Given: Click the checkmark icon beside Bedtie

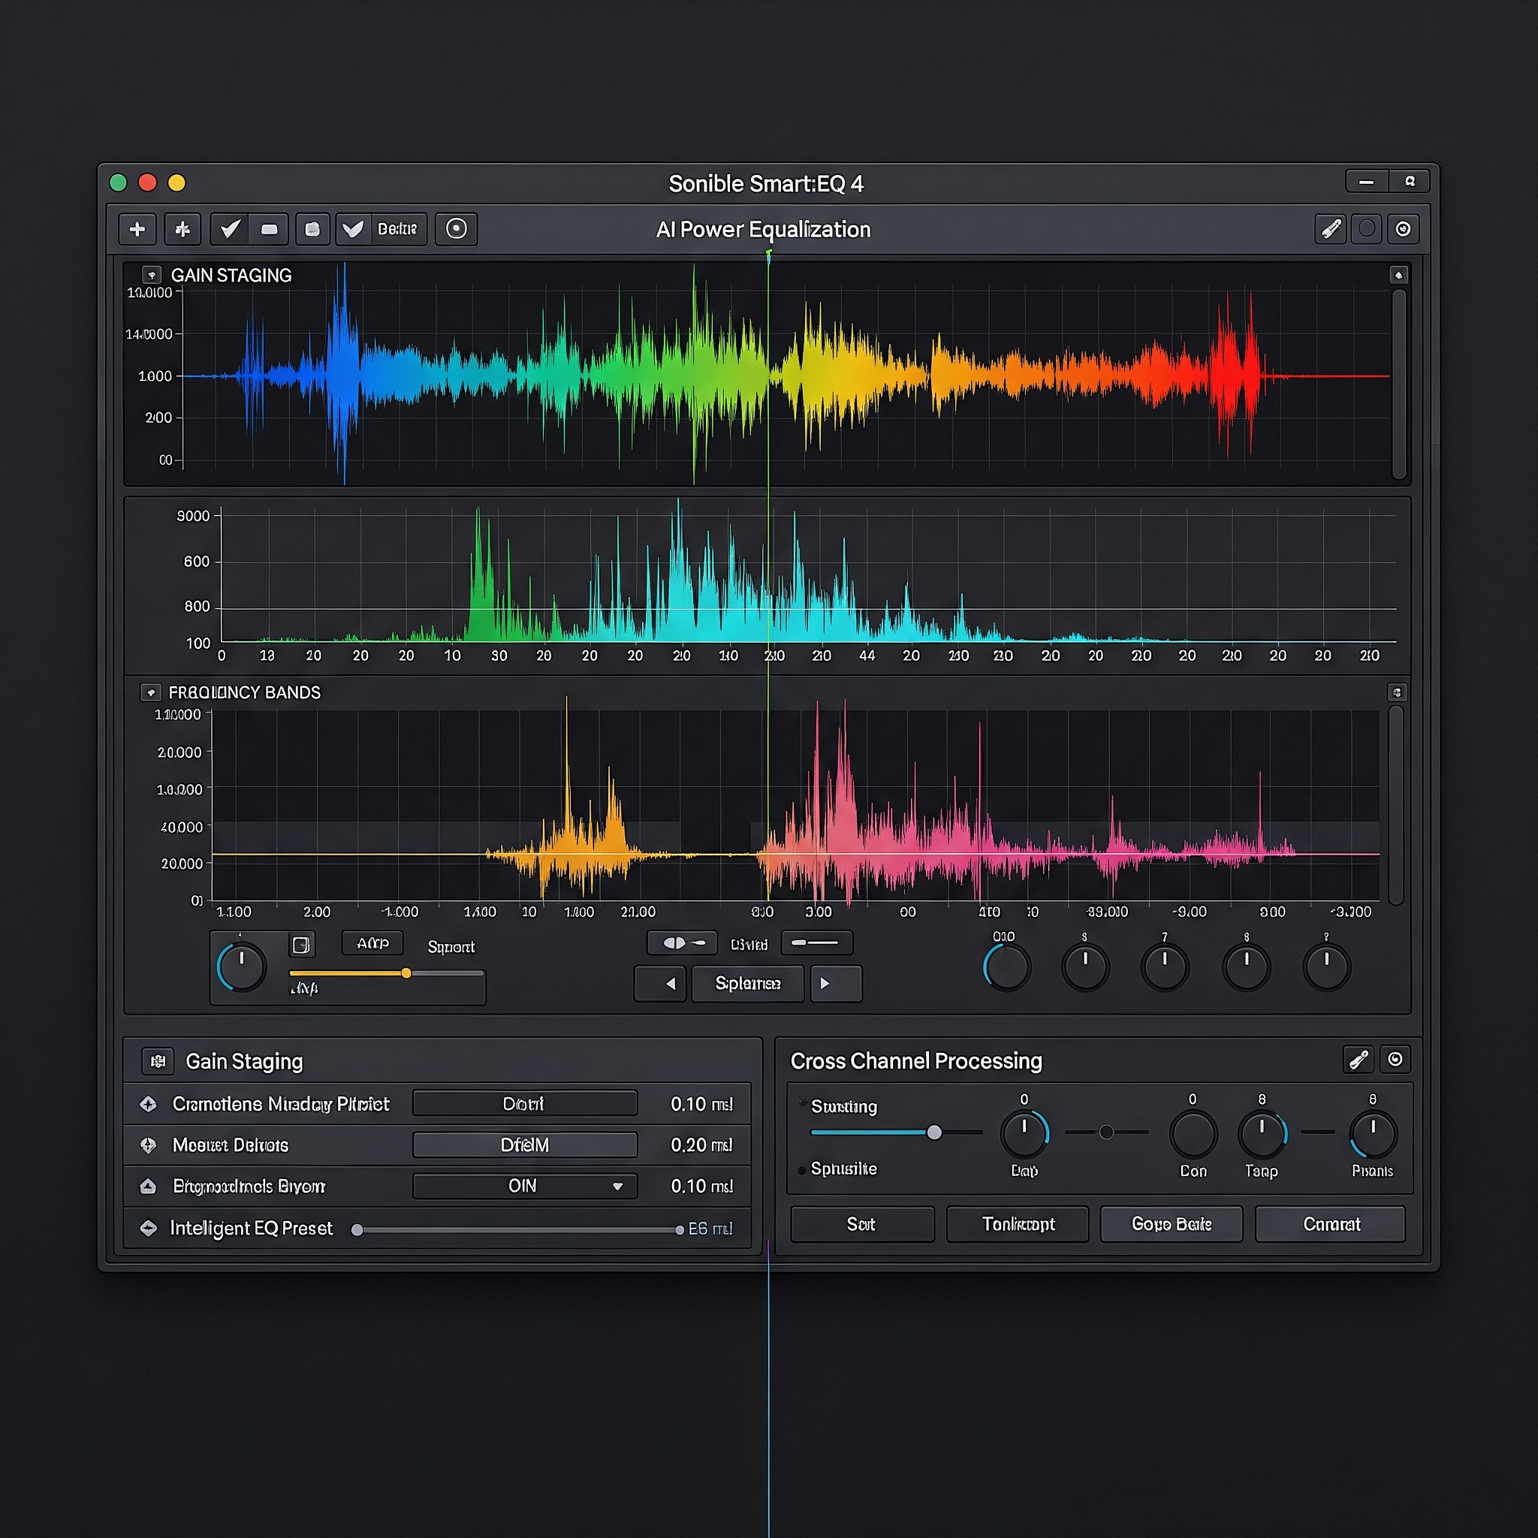Looking at the screenshot, I should (x=353, y=229).
